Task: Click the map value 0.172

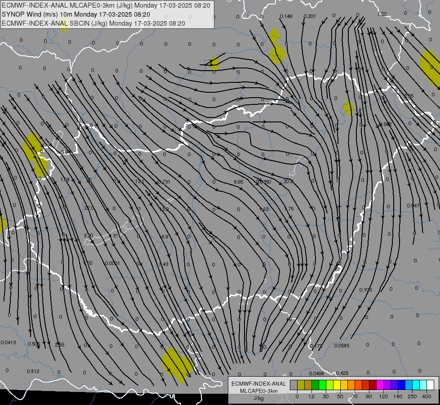Action: pyautogui.click(x=316, y=346)
